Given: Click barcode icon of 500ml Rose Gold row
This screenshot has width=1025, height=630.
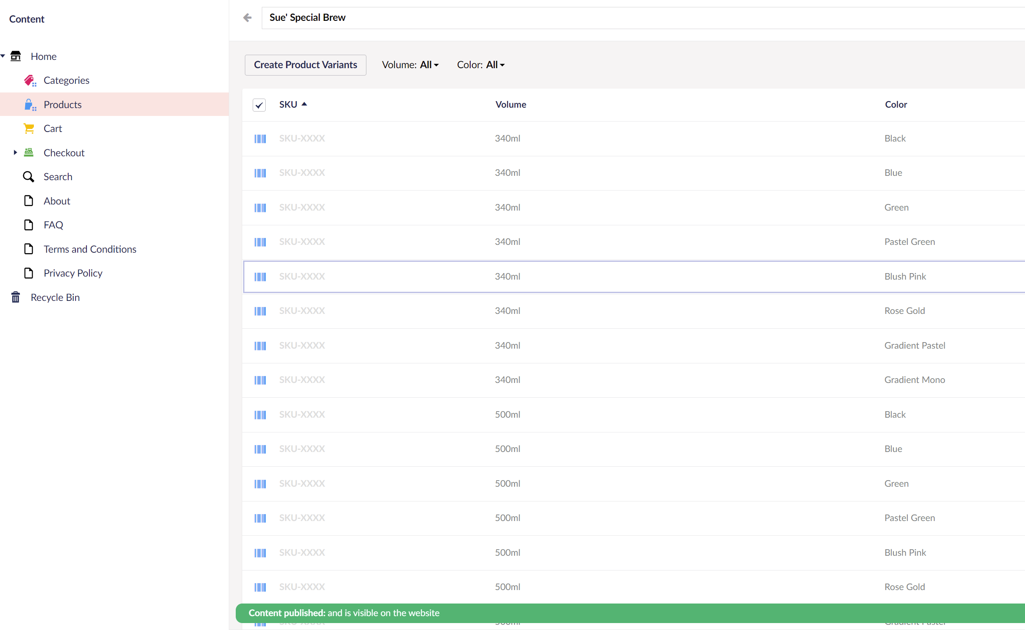Looking at the screenshot, I should tap(260, 587).
